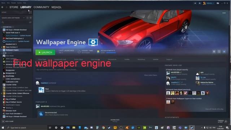231x130 pixels.
Task: Click the Pest achievement thumbnail
Action: click(41, 90)
